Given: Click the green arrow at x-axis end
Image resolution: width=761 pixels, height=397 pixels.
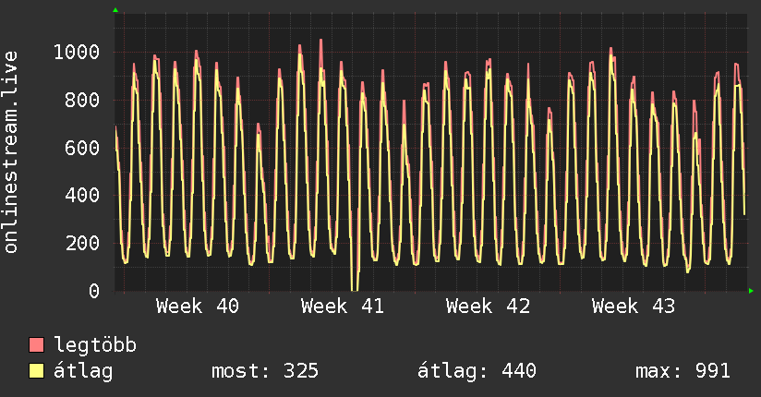Looking at the screenshot, I should pyautogui.click(x=751, y=291).
